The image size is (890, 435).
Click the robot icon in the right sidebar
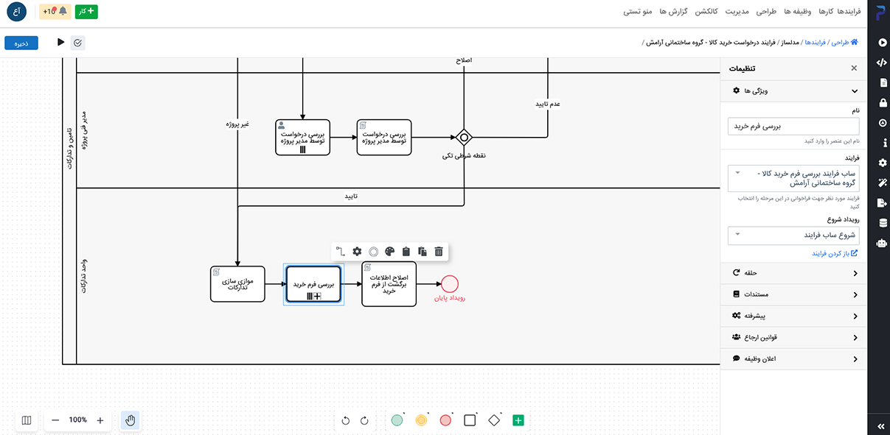click(882, 242)
